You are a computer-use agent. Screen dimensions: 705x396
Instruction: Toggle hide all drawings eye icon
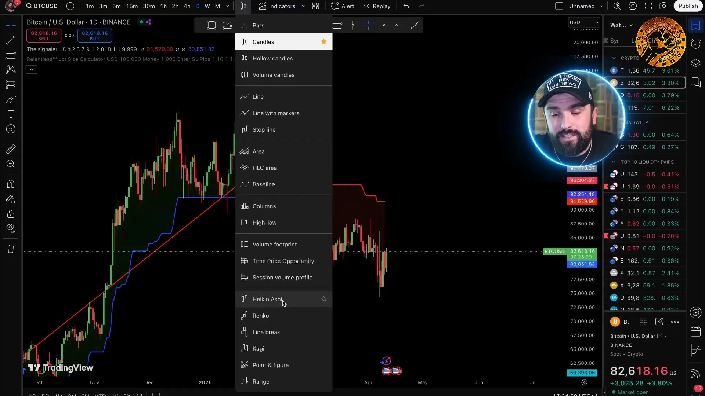11,229
